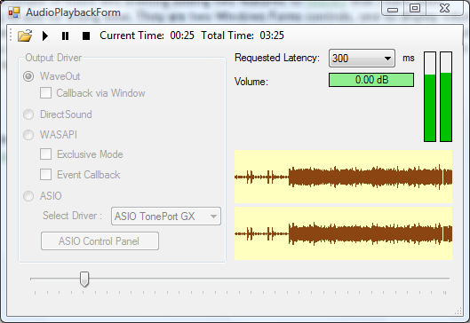Click the Requested Latency label
The width and height of the screenshot is (470, 323).
point(277,58)
